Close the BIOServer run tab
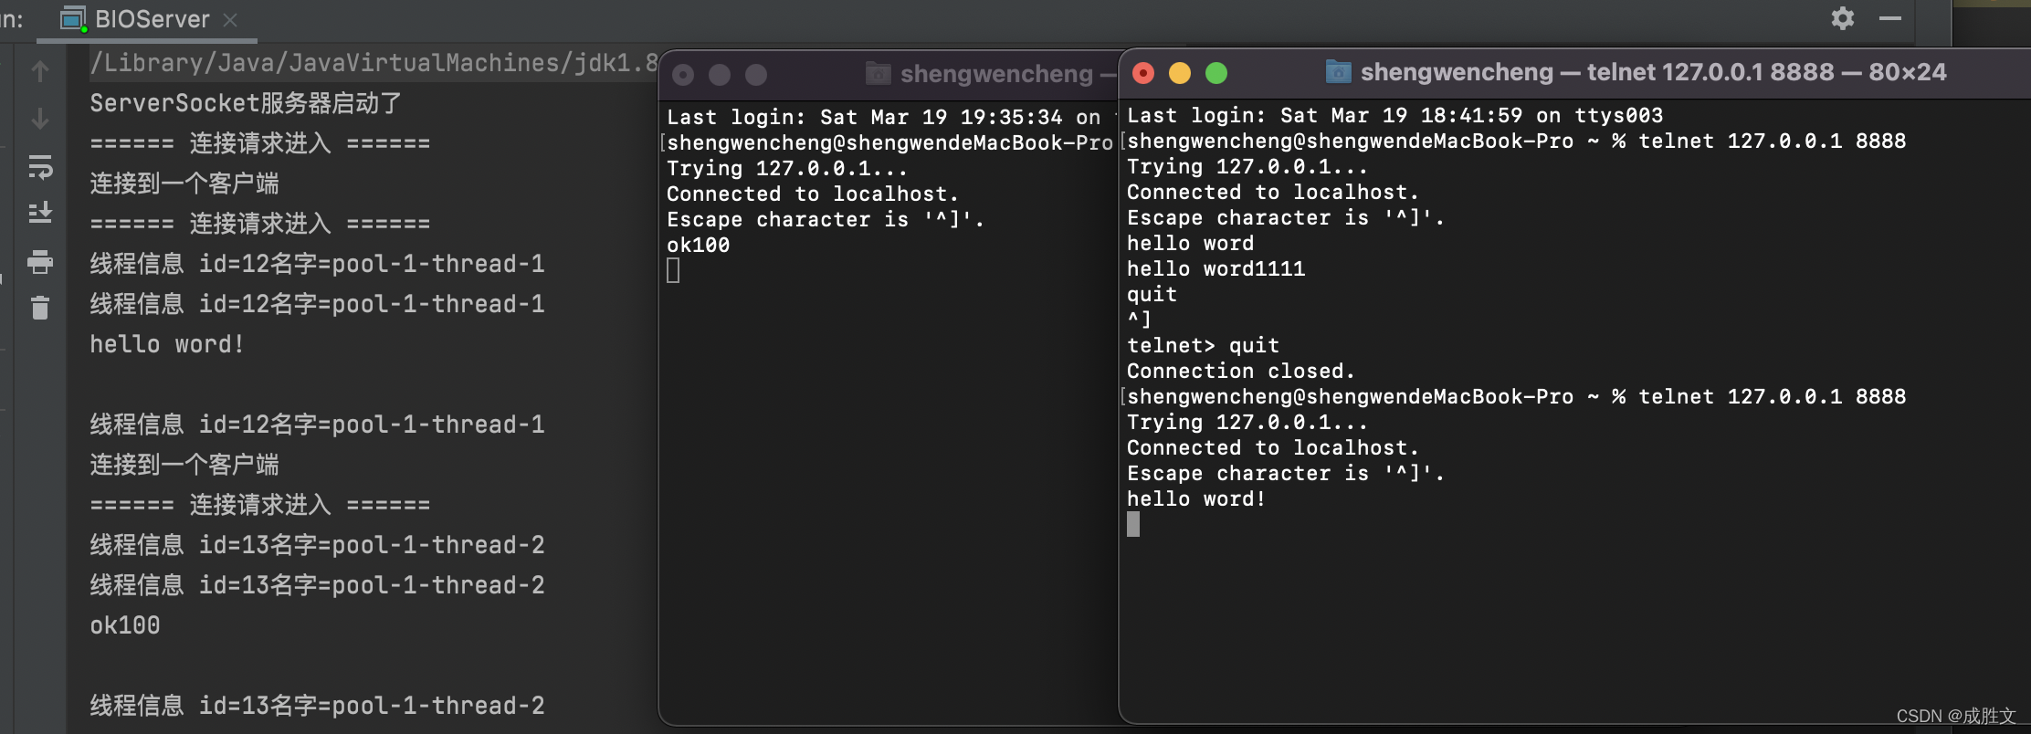 click(230, 20)
